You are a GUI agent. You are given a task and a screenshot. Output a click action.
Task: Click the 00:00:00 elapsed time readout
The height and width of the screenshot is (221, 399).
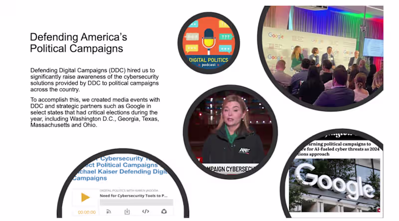pyautogui.click(x=87, y=212)
